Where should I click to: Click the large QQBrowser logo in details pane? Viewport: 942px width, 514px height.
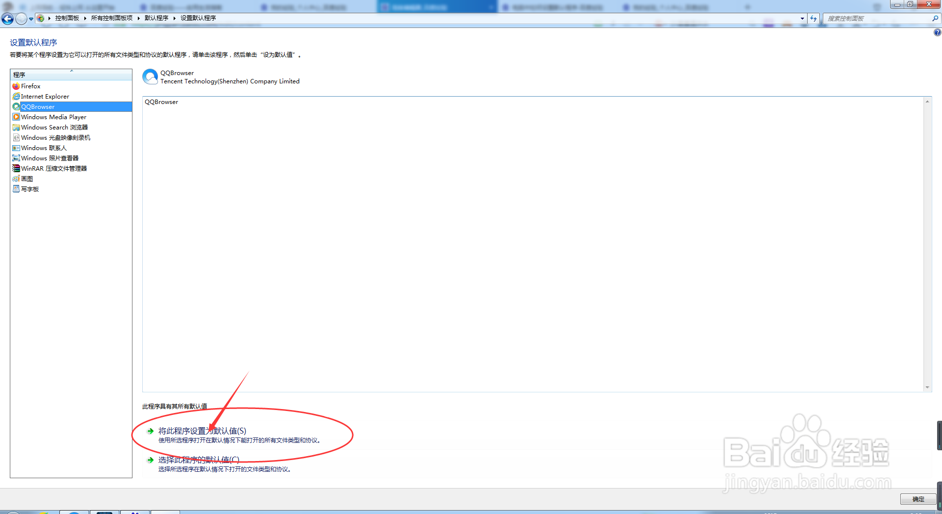[x=150, y=77]
